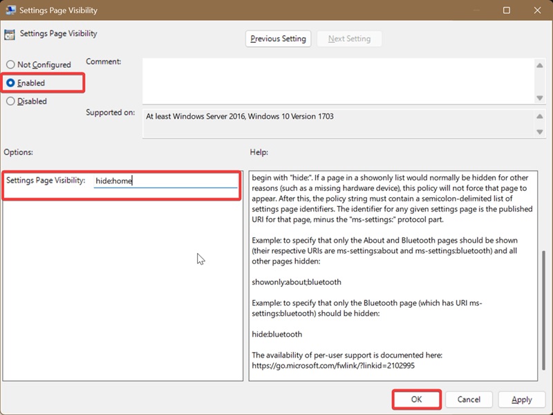
Task: Click Cancel to discard changes
Action: [x=469, y=399]
